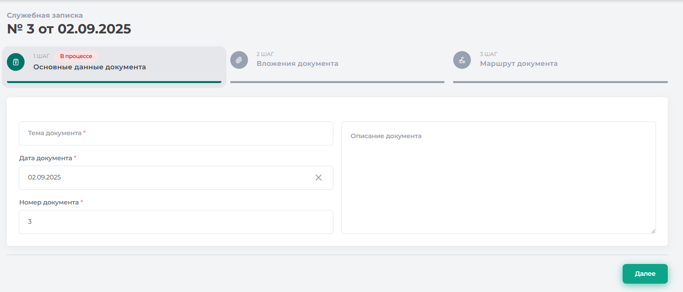Click the signature icon for route step
Viewport: 683px width, 292px height.
coord(462,60)
